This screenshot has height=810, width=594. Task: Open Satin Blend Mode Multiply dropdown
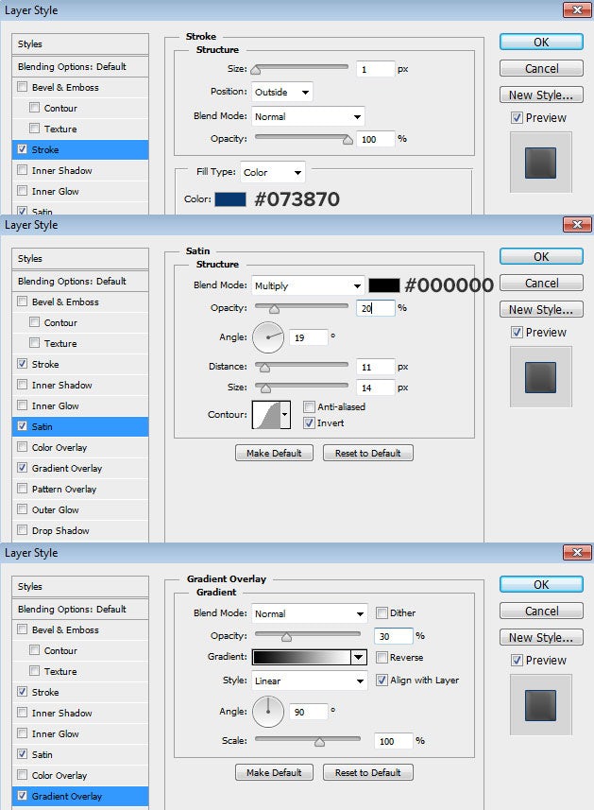click(308, 285)
